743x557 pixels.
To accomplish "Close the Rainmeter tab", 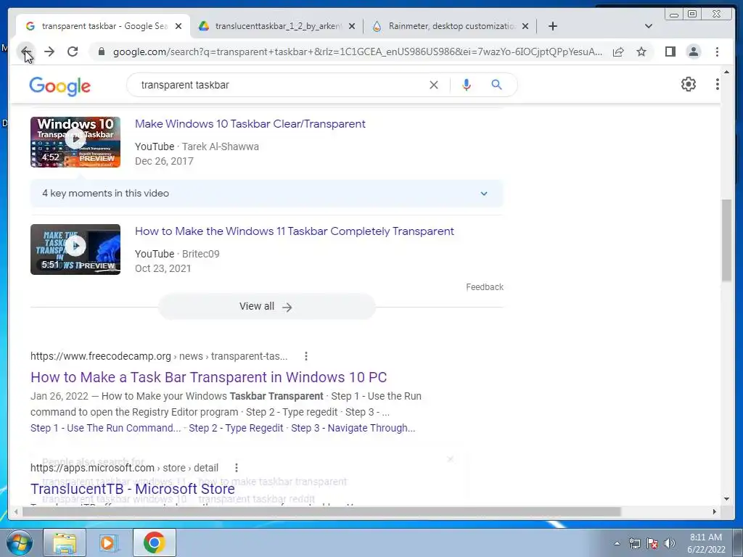I will tap(525, 26).
